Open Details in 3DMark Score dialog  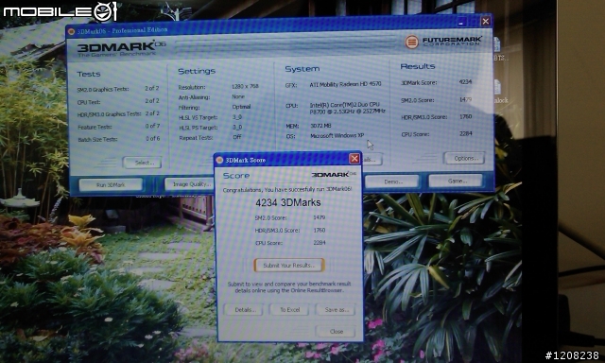pos(244,309)
